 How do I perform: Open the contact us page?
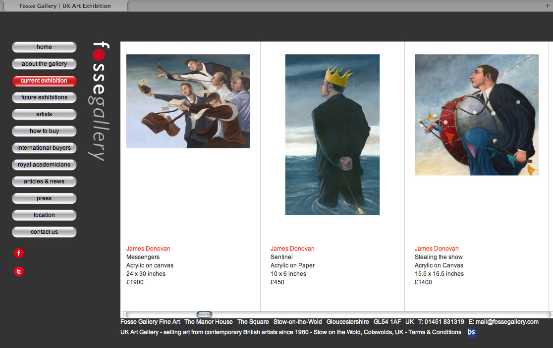click(44, 232)
